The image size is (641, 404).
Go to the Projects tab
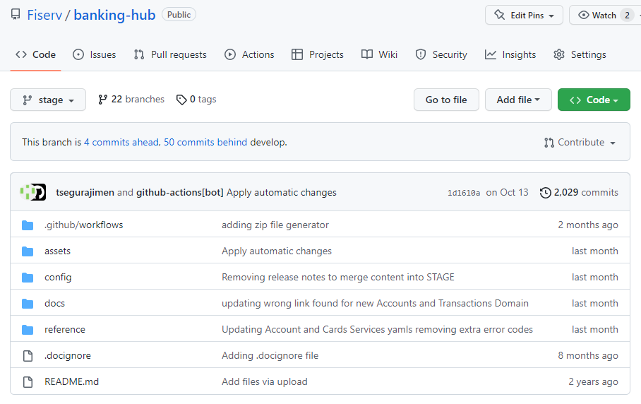(318, 54)
